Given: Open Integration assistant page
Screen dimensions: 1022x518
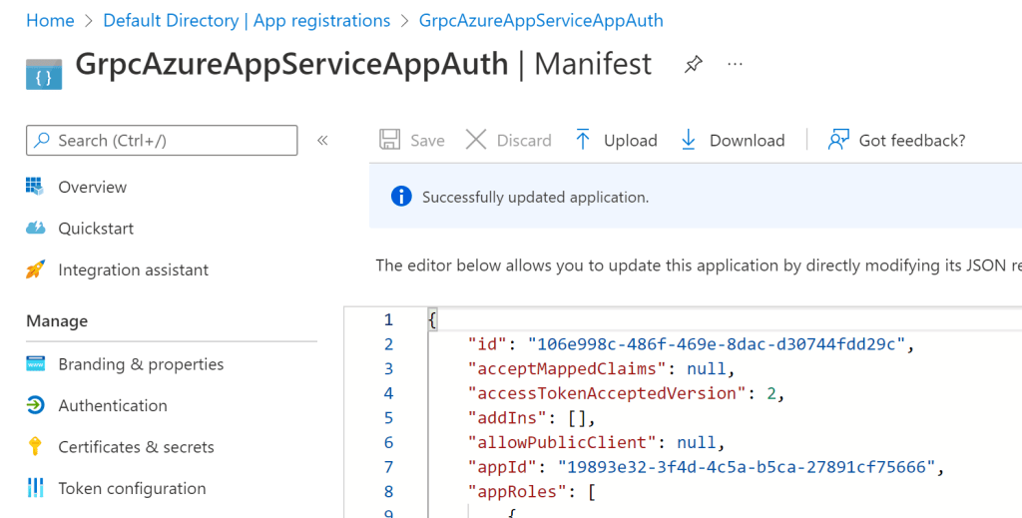Looking at the screenshot, I should (x=133, y=269).
